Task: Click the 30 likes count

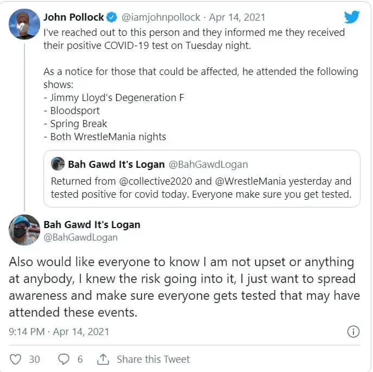Action: pos(34,359)
